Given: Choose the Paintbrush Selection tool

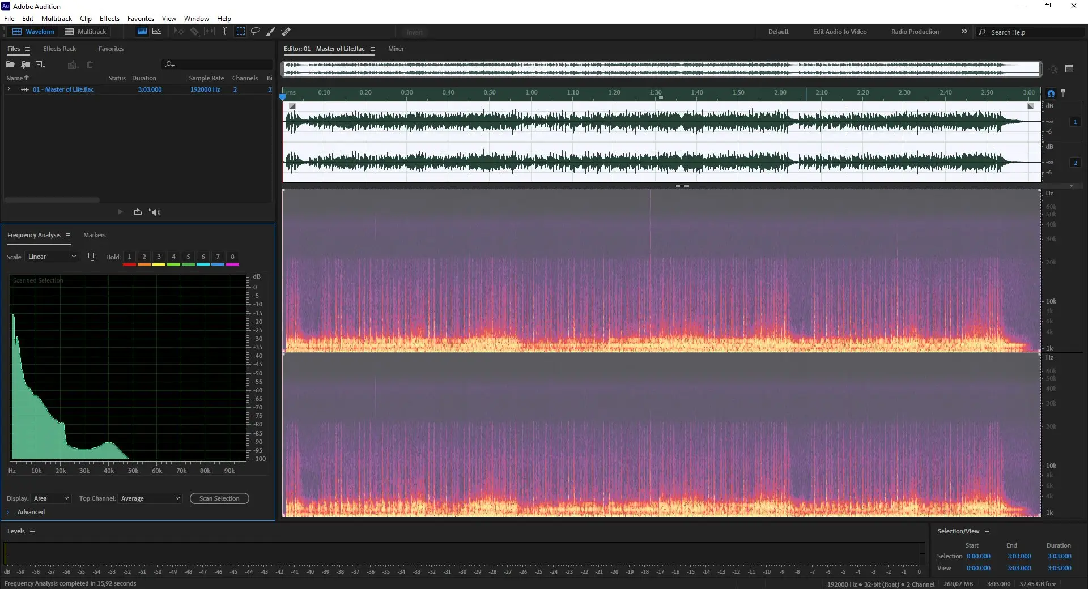Looking at the screenshot, I should tap(271, 32).
